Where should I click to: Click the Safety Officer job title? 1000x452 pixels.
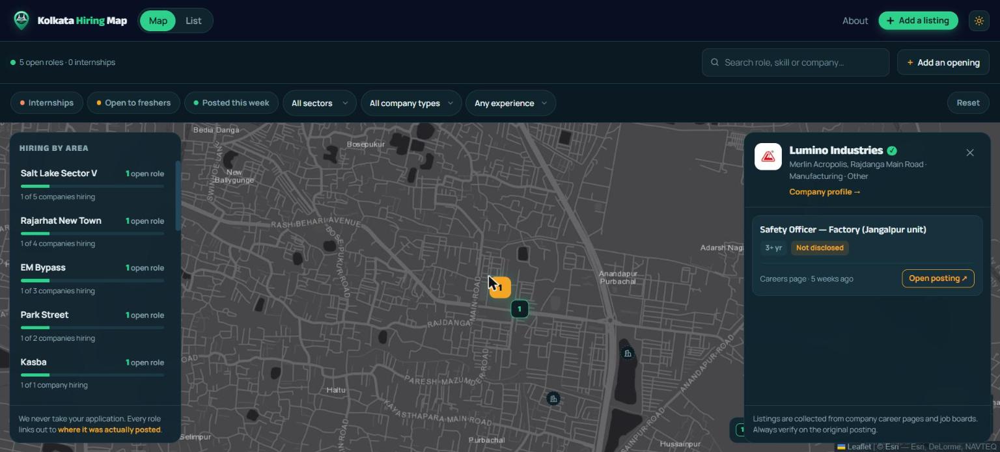(x=843, y=230)
